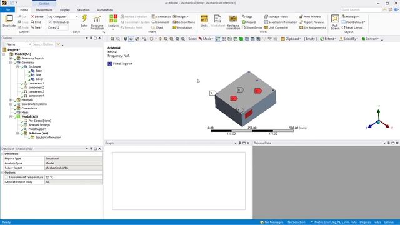Select Fixed Support in the outline tree
Screen dimensions: 400x225
(37, 129)
